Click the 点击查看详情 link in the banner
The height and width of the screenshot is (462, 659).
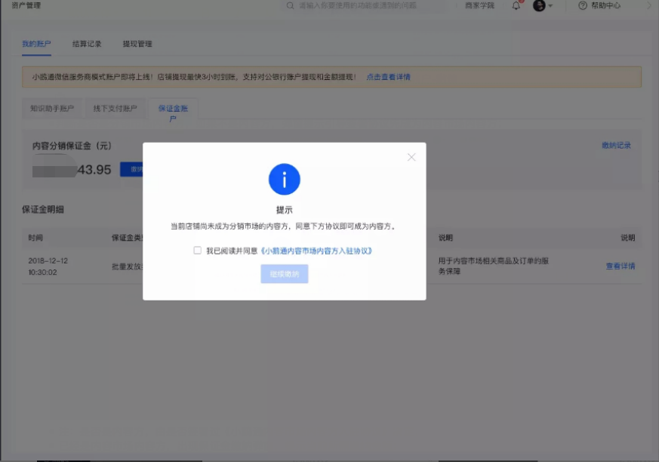[x=388, y=77]
